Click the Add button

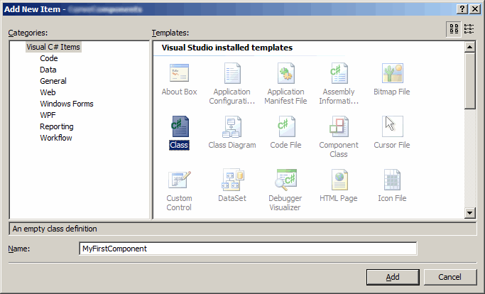393,277
